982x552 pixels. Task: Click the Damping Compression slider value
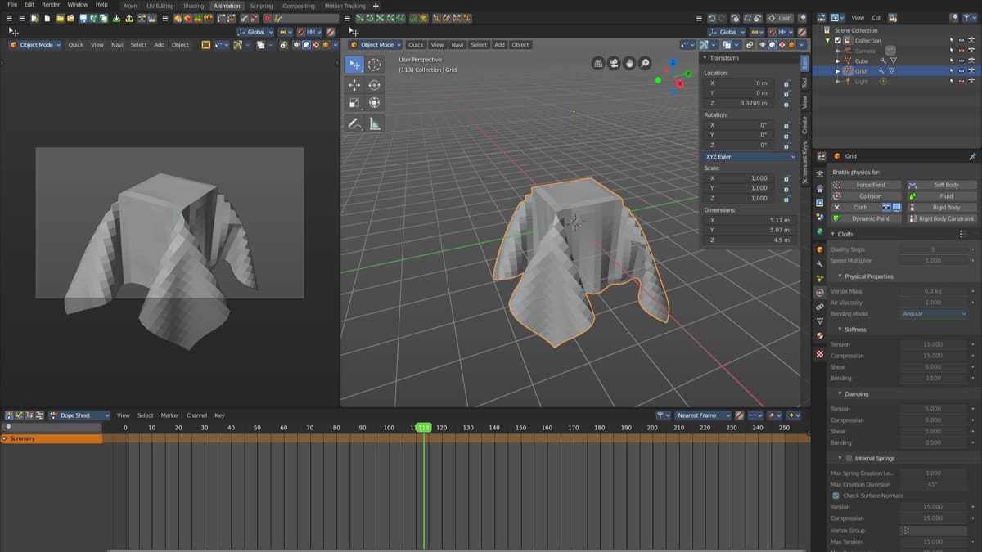pos(934,420)
